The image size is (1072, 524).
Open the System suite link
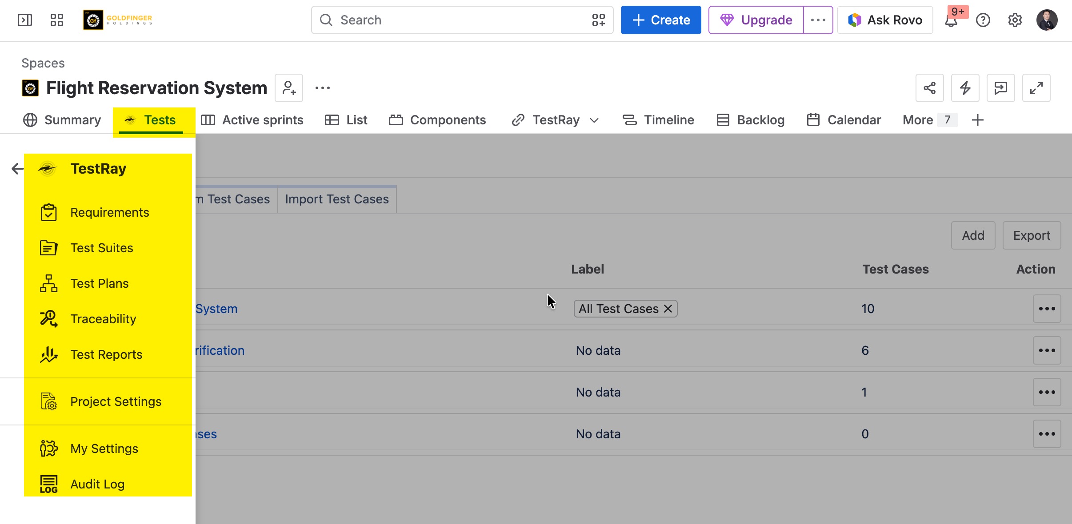tap(216, 309)
